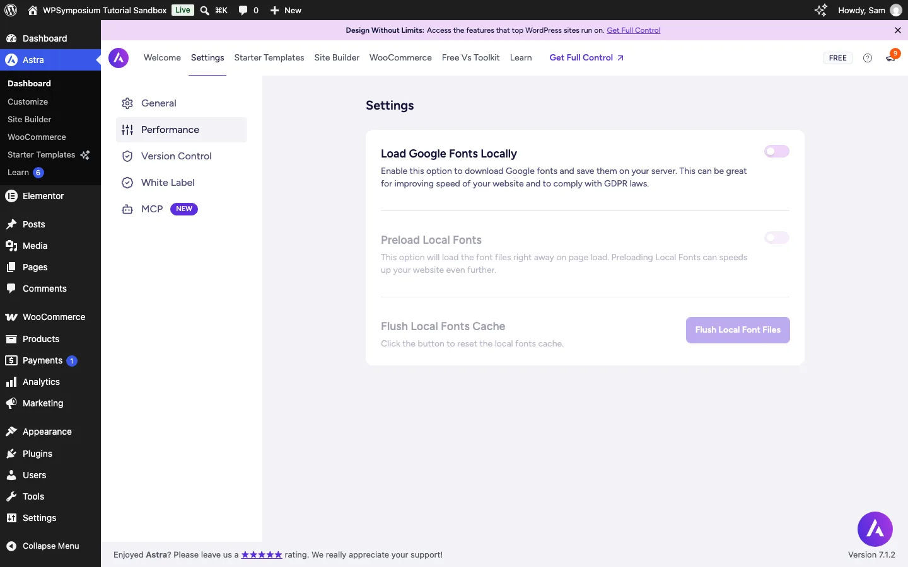The height and width of the screenshot is (567, 908).
Task: Open the comments bubble in admin bar
Action: click(x=243, y=10)
